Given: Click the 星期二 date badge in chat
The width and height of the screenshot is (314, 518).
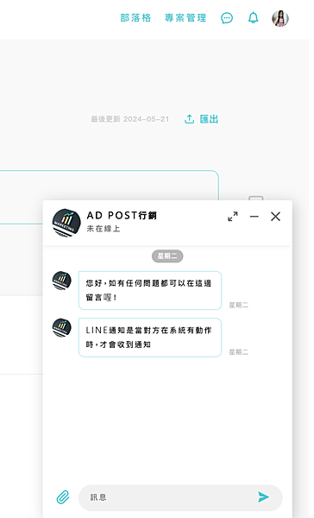Looking at the screenshot, I should [167, 256].
